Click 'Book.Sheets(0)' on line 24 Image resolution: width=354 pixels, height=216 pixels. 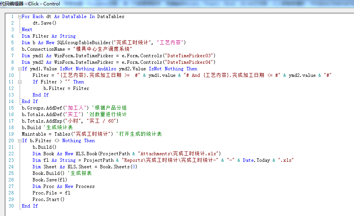[x=119, y=167]
